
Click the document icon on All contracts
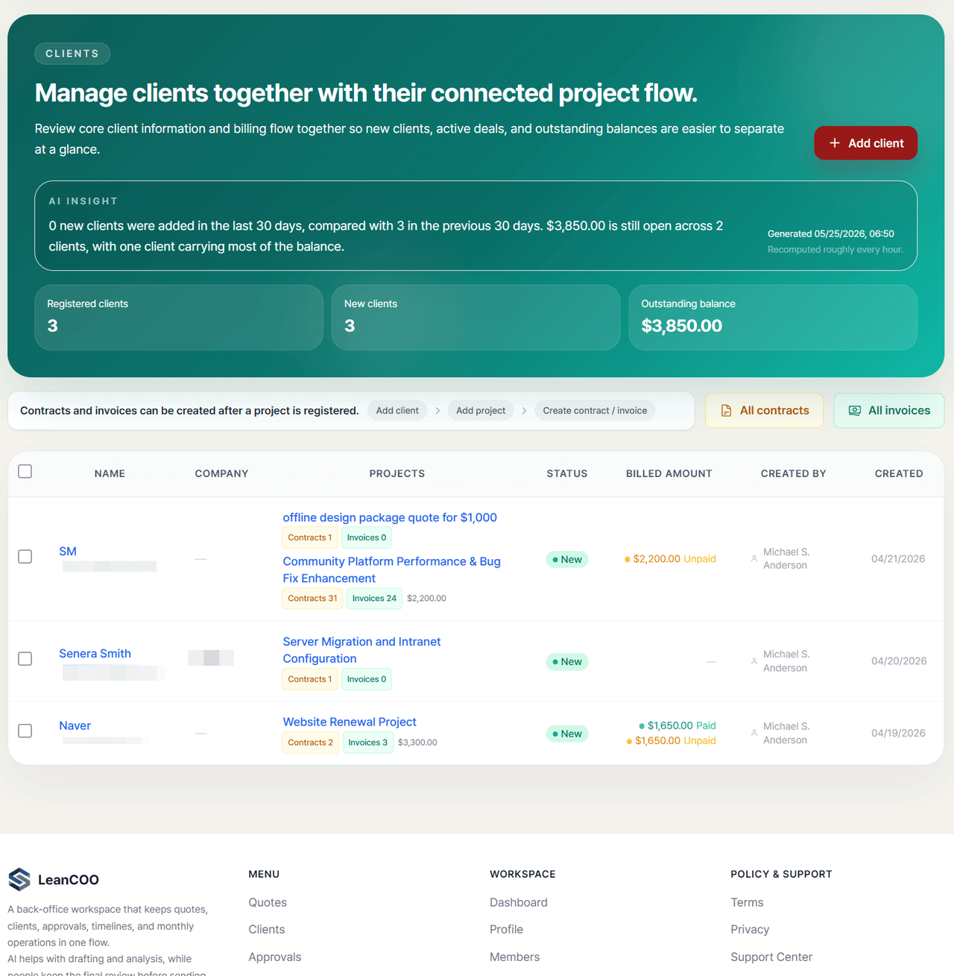coord(726,411)
